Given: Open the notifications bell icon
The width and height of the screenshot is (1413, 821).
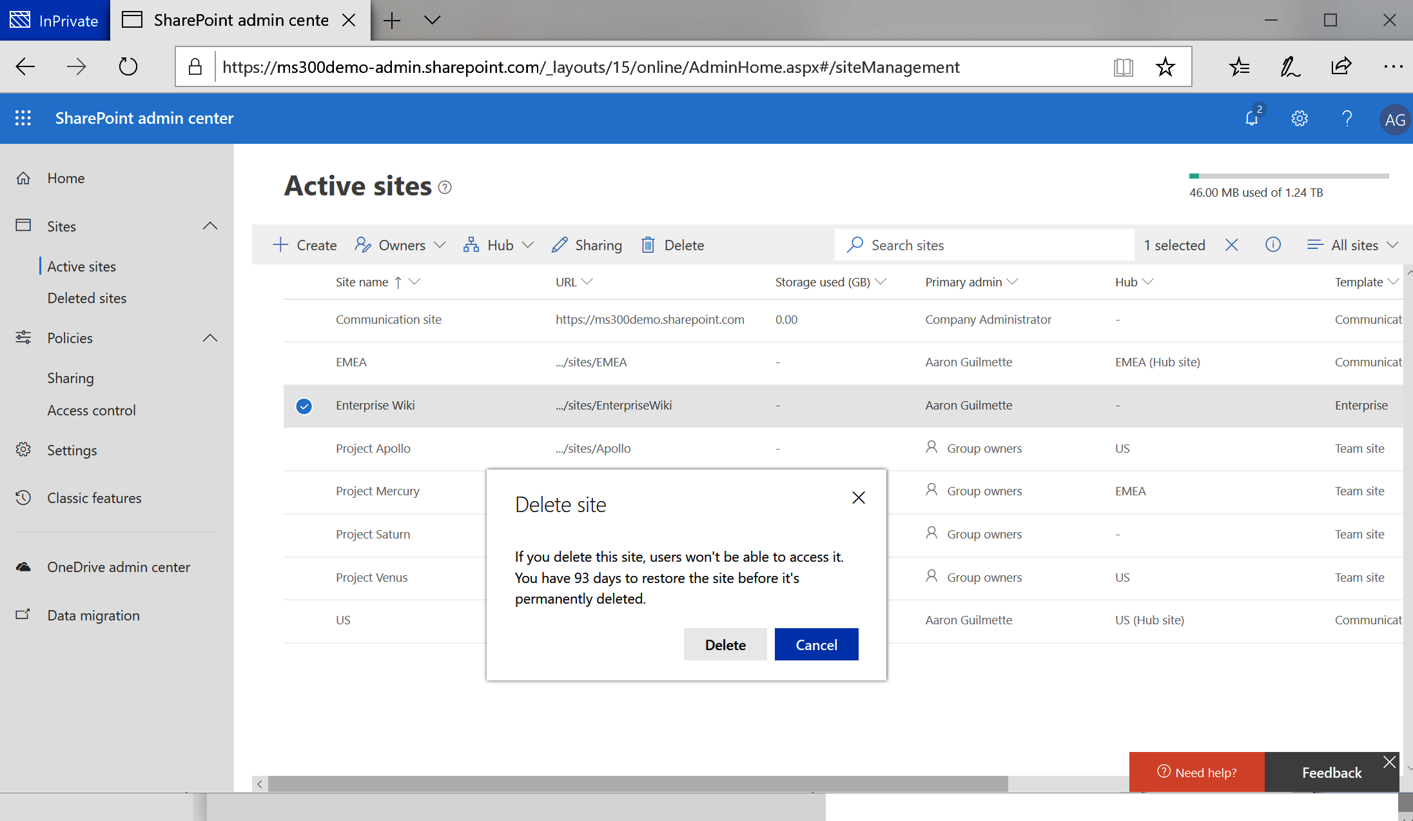Looking at the screenshot, I should (1252, 119).
